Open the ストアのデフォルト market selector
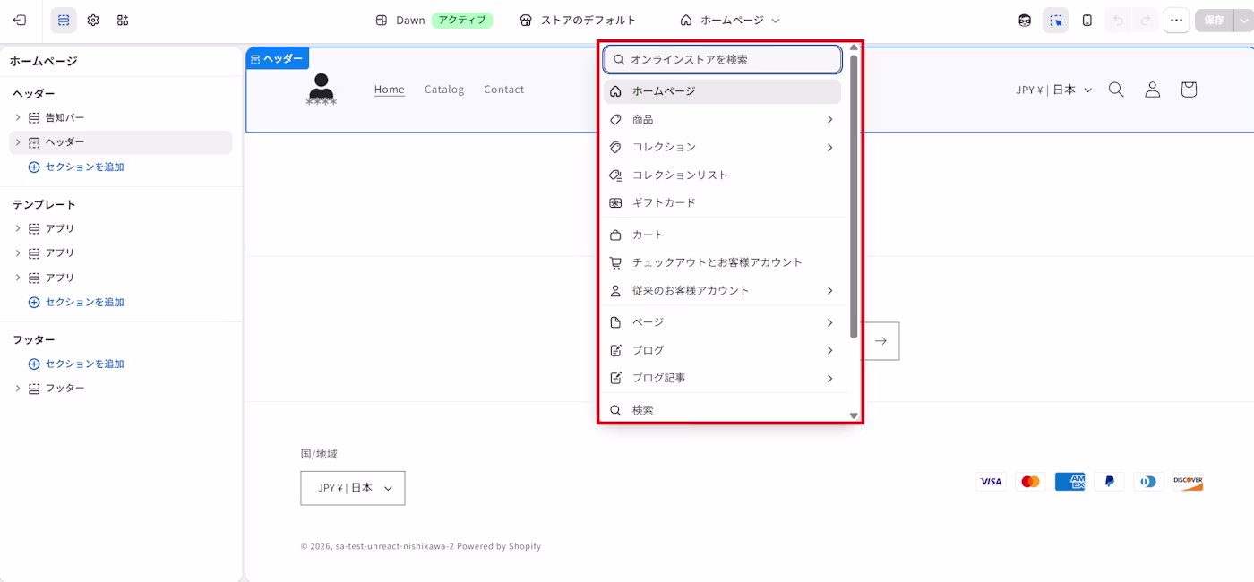This screenshot has height=582, width=1254. pos(578,20)
